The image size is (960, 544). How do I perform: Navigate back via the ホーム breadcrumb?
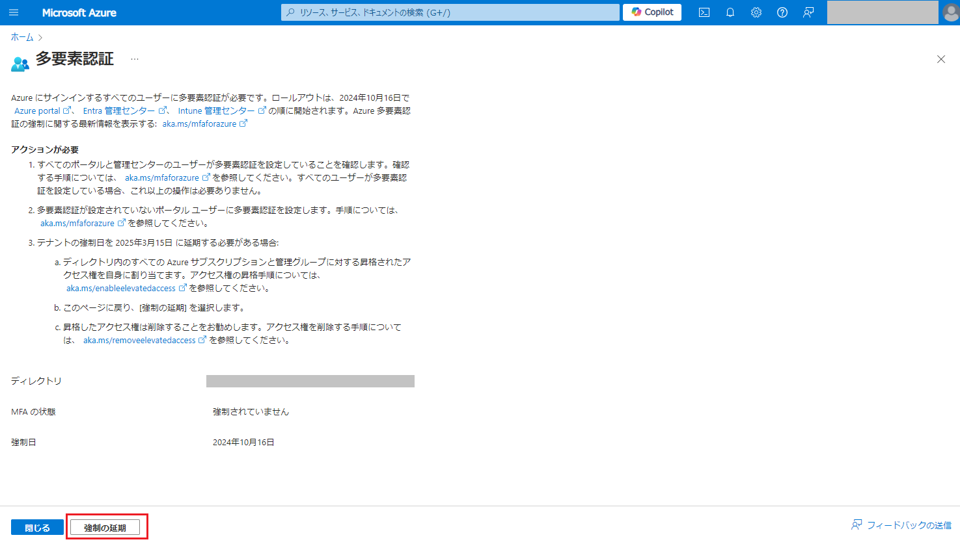[x=21, y=37]
